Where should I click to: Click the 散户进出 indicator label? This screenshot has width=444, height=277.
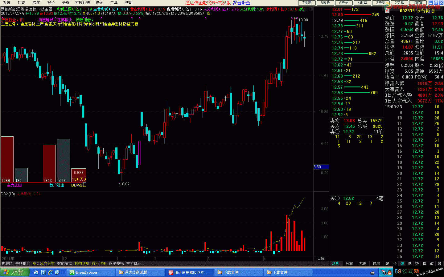click(57, 185)
